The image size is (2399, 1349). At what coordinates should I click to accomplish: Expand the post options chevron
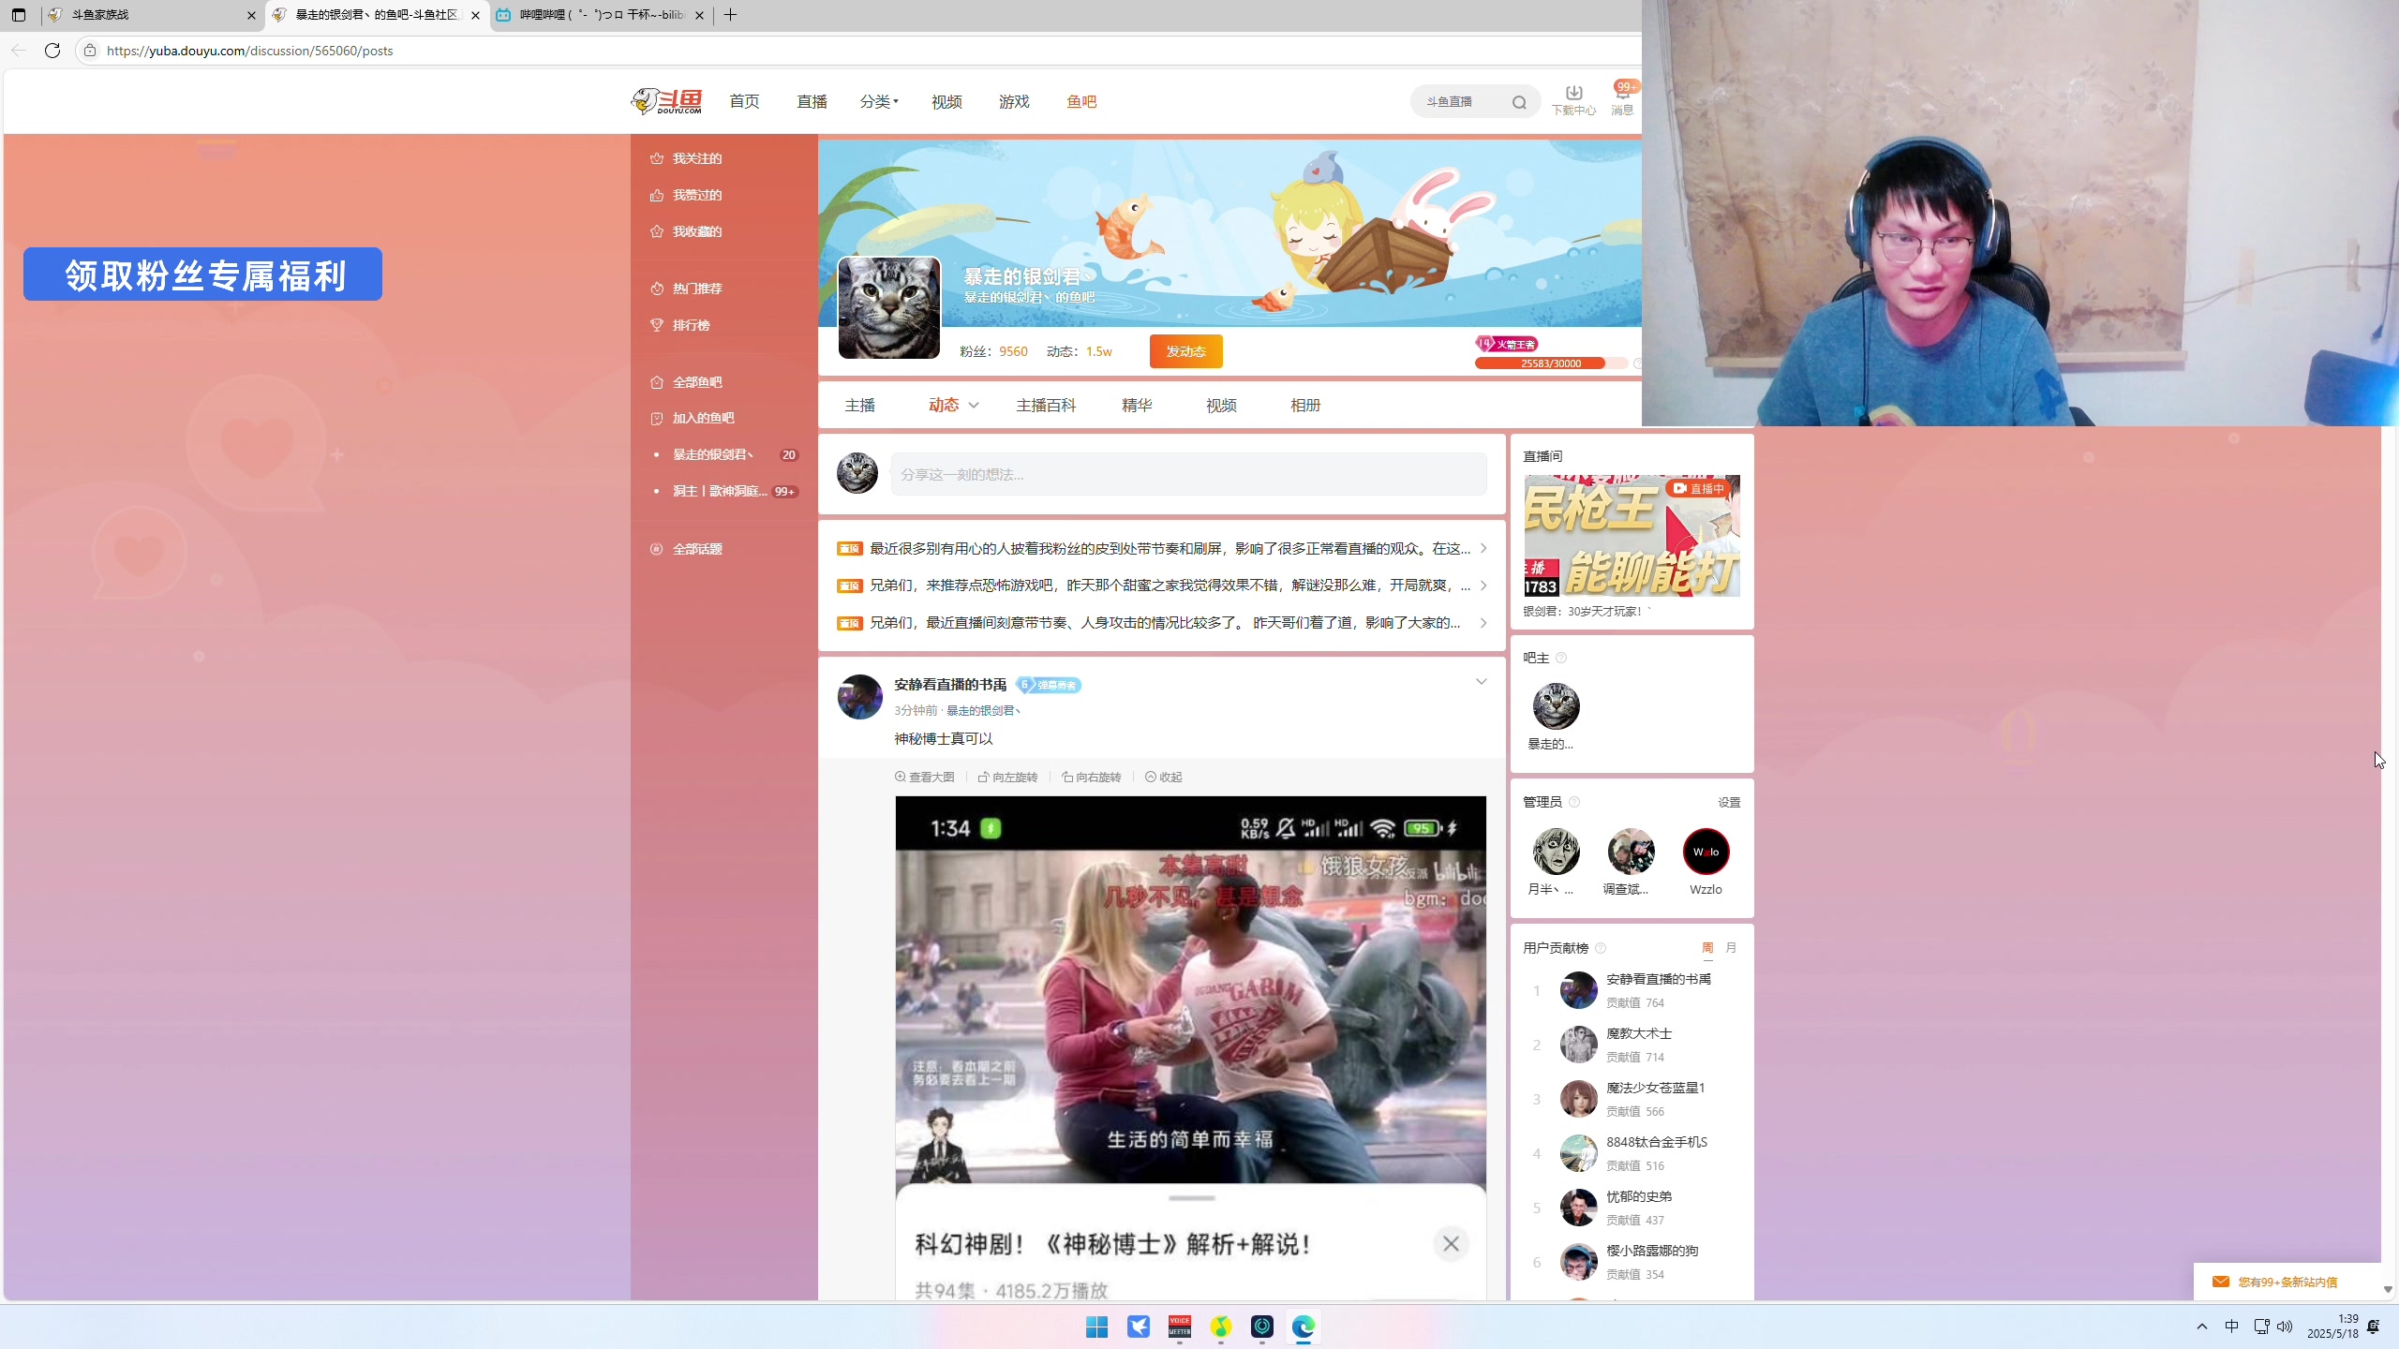click(x=1482, y=682)
